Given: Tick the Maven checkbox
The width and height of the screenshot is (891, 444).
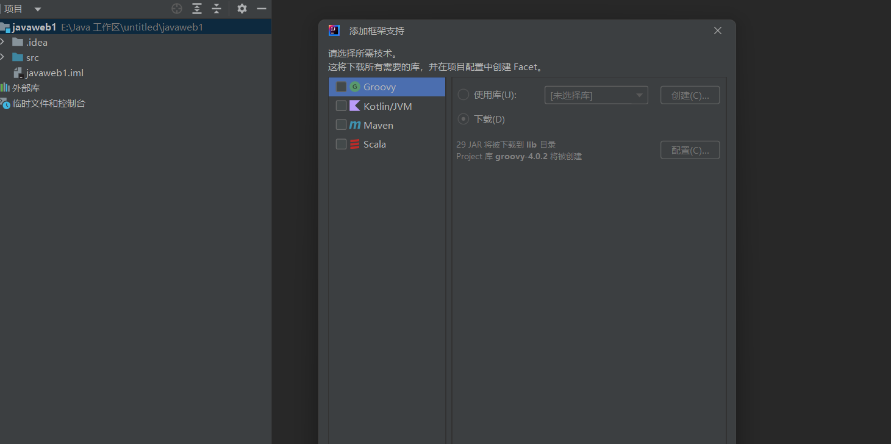Looking at the screenshot, I should (x=341, y=125).
